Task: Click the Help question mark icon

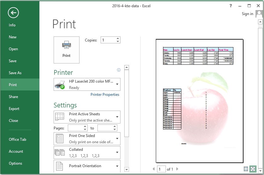Action: pos(231,6)
